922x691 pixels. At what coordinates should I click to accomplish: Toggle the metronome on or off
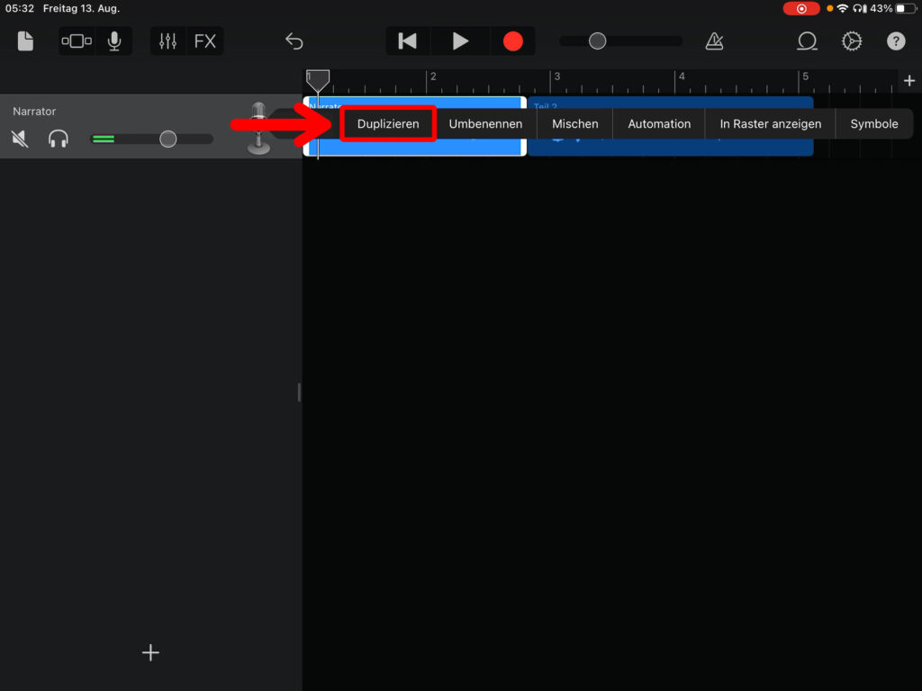coord(714,41)
